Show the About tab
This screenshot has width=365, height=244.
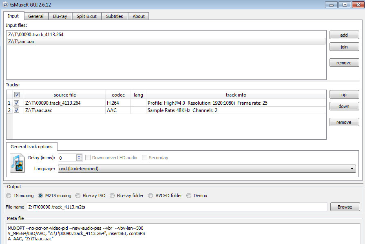coord(139,16)
